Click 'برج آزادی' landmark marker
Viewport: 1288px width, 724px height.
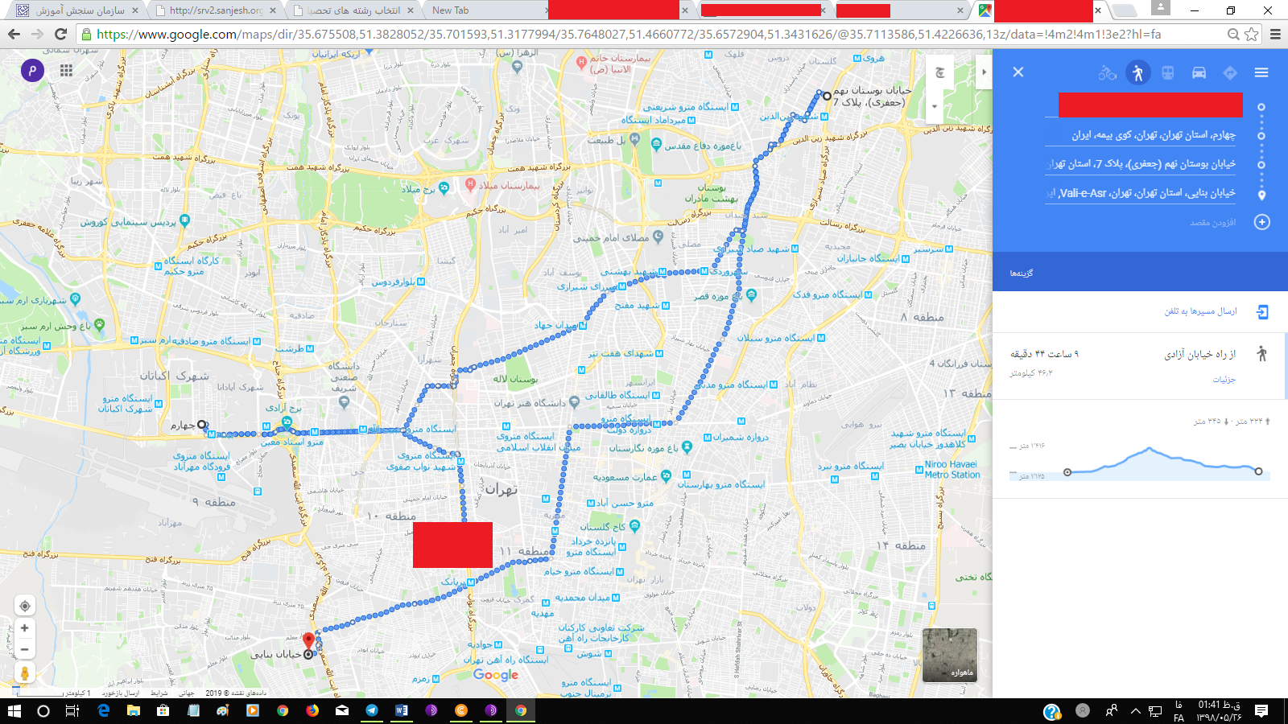pyautogui.click(x=286, y=422)
